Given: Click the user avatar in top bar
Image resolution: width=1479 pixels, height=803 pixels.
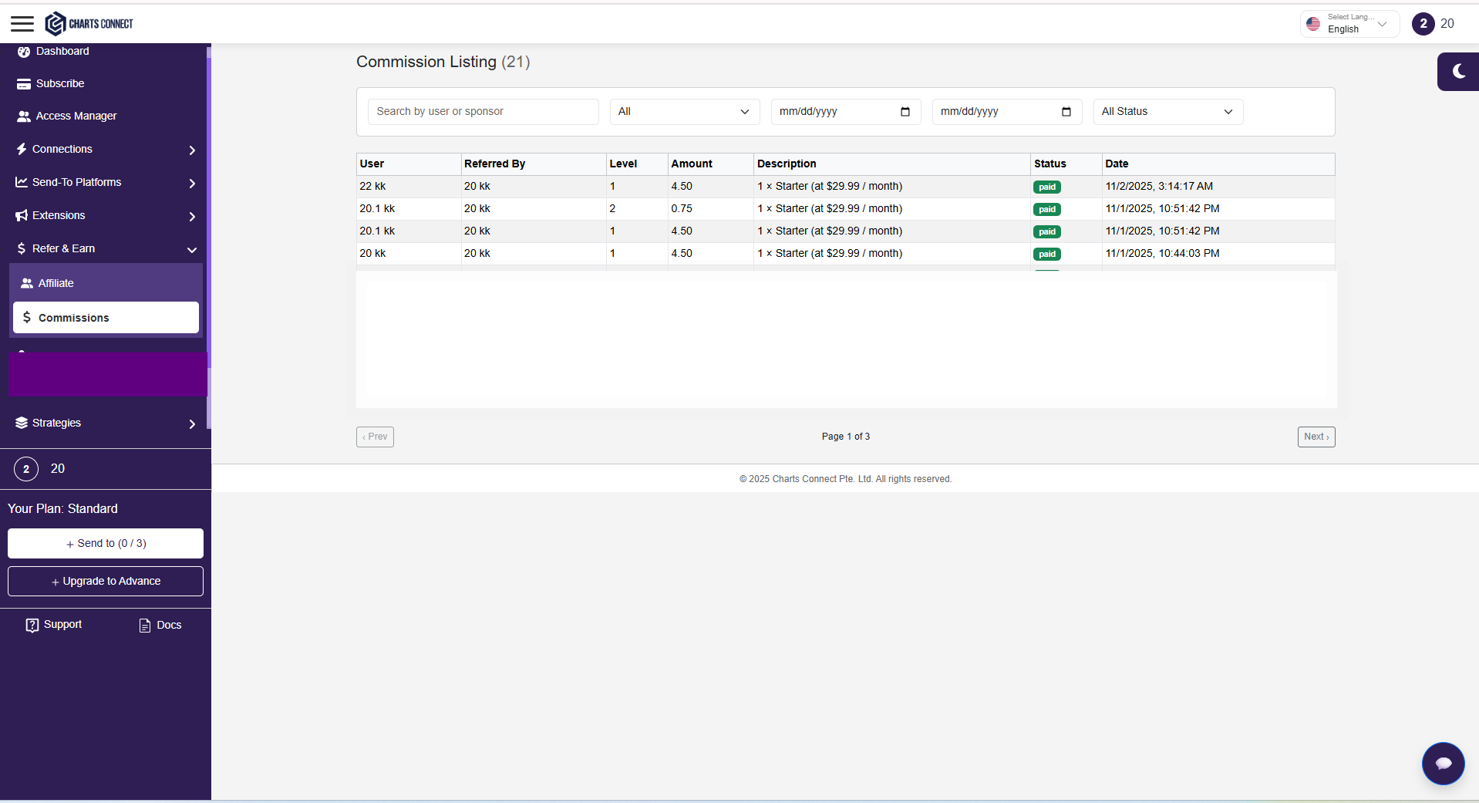Looking at the screenshot, I should tap(1423, 24).
